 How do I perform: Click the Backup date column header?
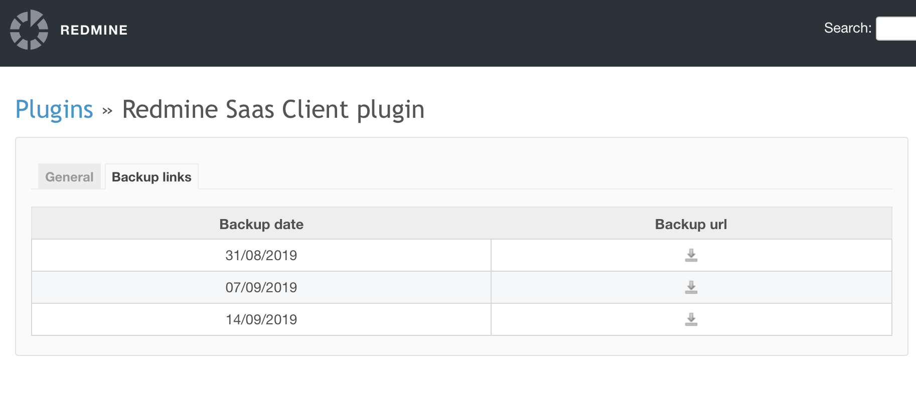[261, 224]
